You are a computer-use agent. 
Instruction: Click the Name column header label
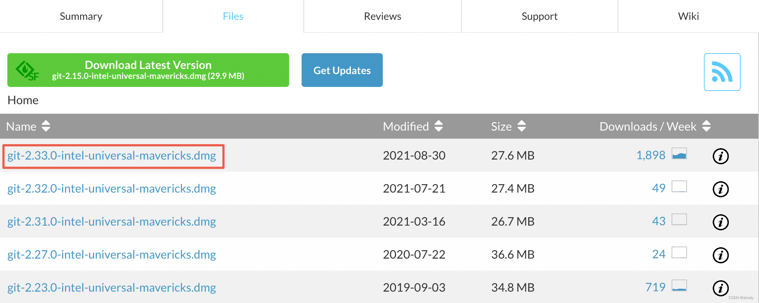(21, 126)
